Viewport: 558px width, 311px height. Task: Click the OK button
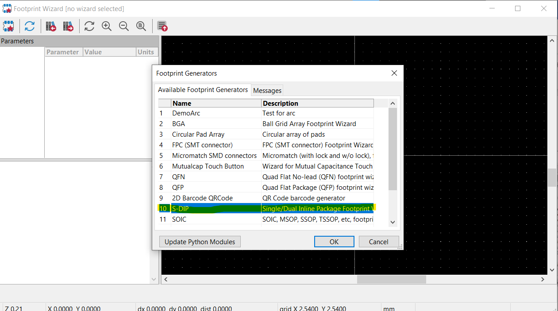(334, 242)
